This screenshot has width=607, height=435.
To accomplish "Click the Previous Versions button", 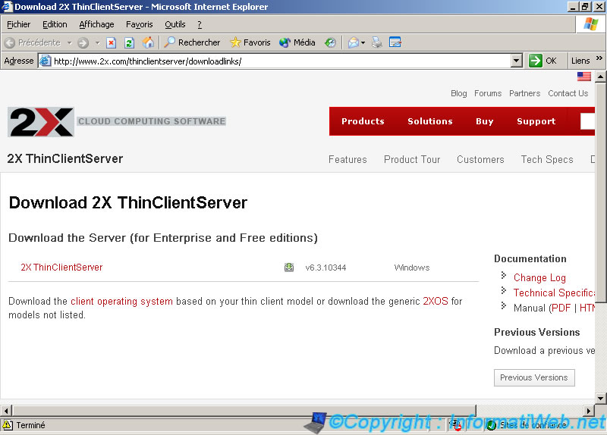I will pos(534,377).
